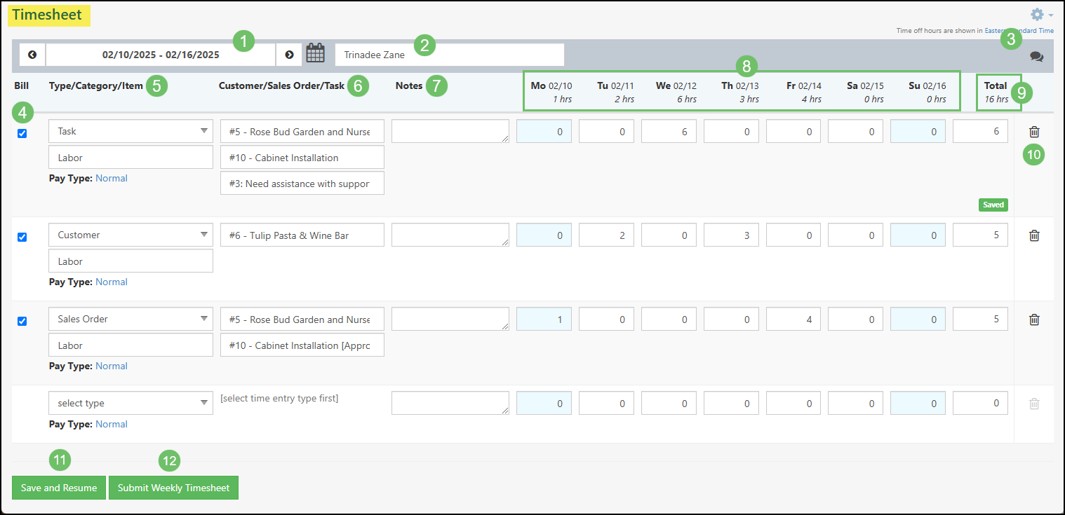
Task: Delete the Sales Order row trash icon
Action: pyautogui.click(x=1034, y=320)
